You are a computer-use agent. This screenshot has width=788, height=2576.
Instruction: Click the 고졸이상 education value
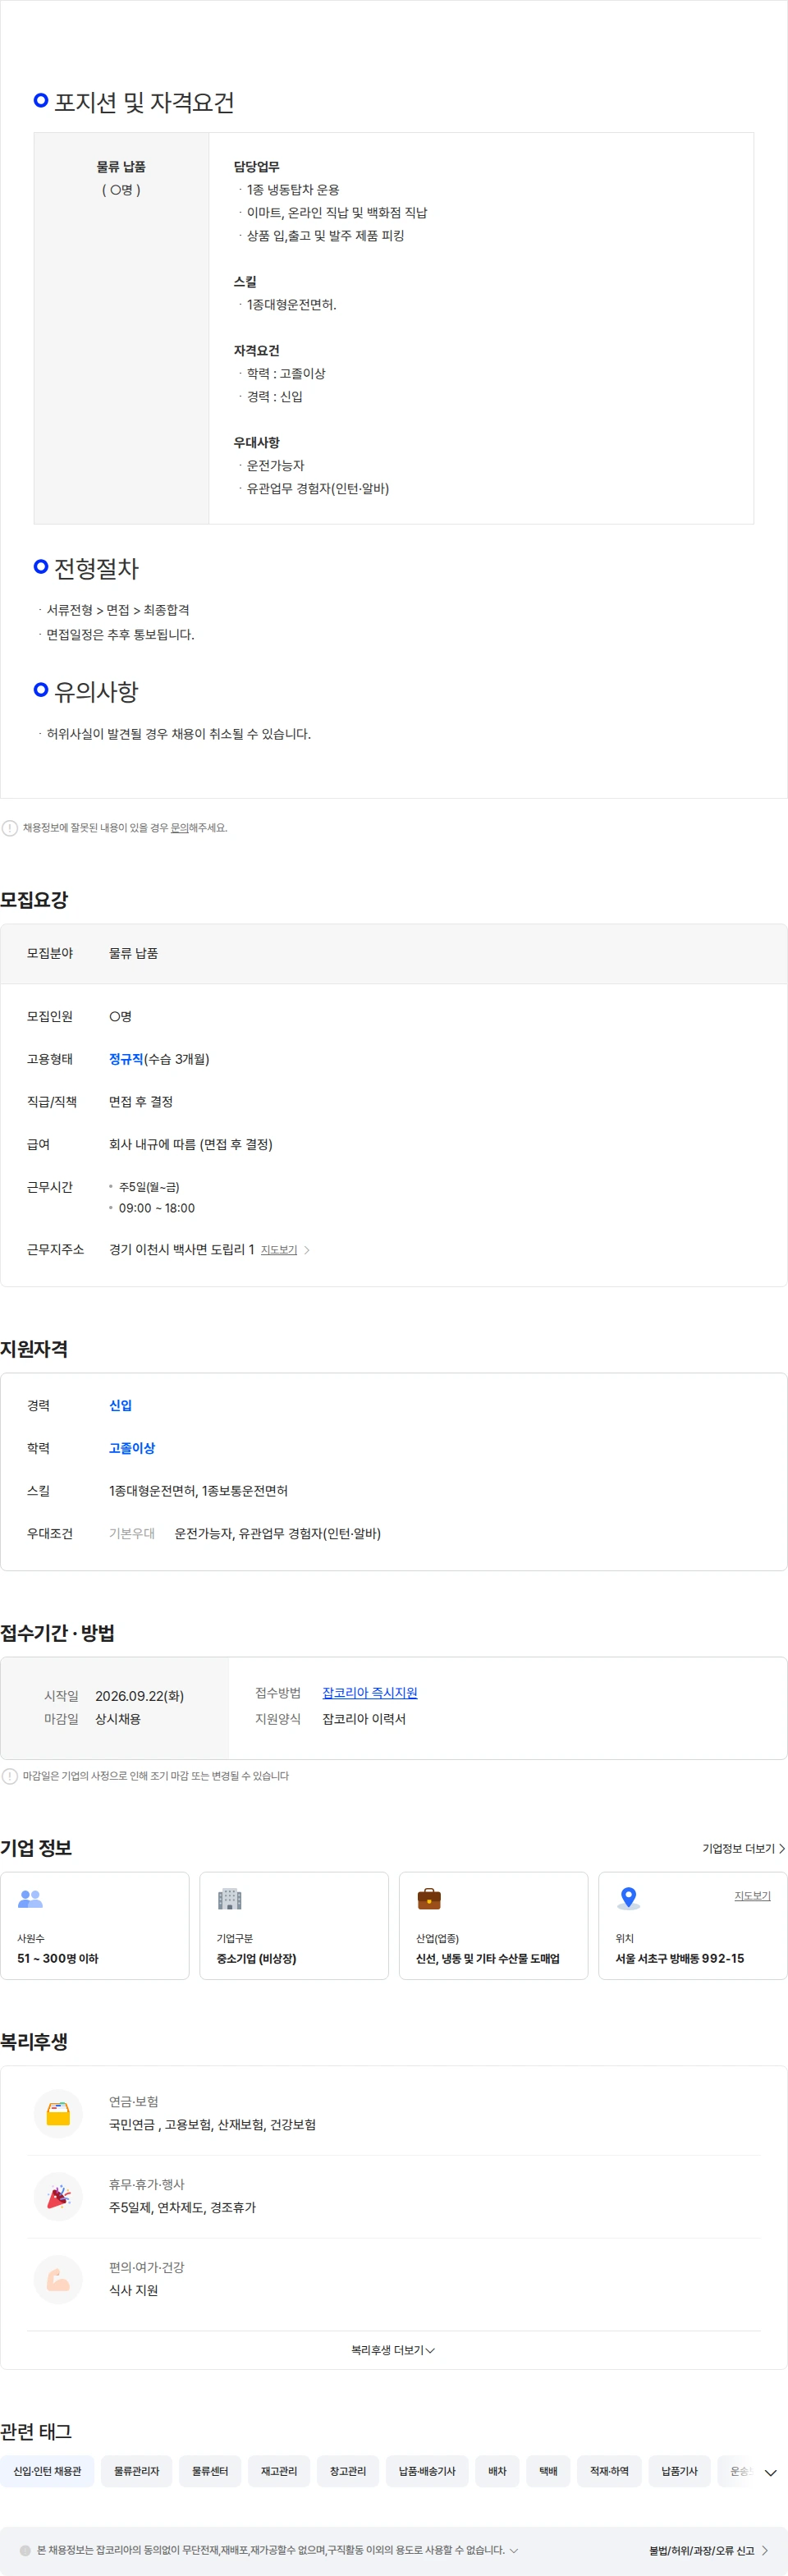[132, 1448]
